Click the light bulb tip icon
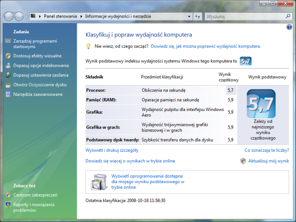Screen dimensions: 296x222 point(88,46)
